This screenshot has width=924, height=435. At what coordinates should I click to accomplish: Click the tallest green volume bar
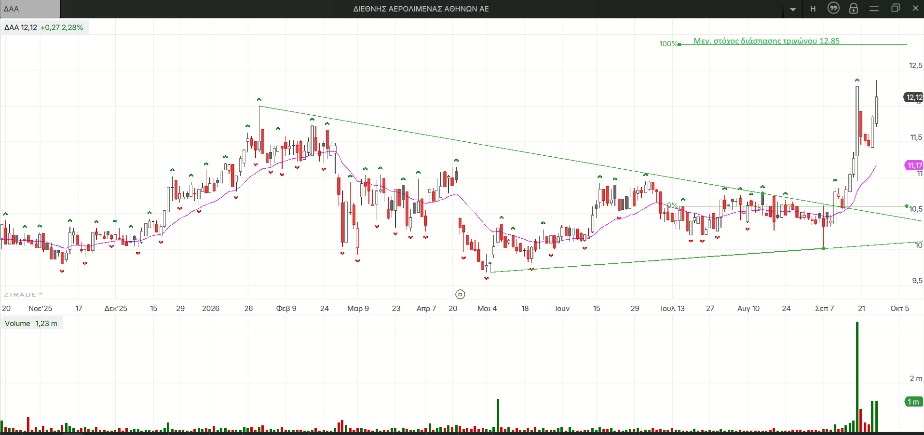(x=857, y=377)
